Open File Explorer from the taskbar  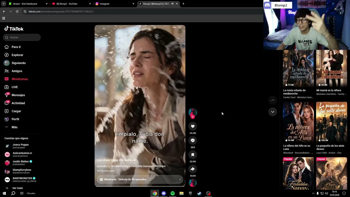tap(182, 193)
